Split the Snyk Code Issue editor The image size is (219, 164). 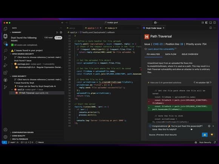(211, 28)
